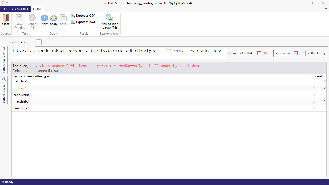Remove the "flat white" result row
Image resolution: width=329 pixels, height=185 pixels.
click(314, 81)
